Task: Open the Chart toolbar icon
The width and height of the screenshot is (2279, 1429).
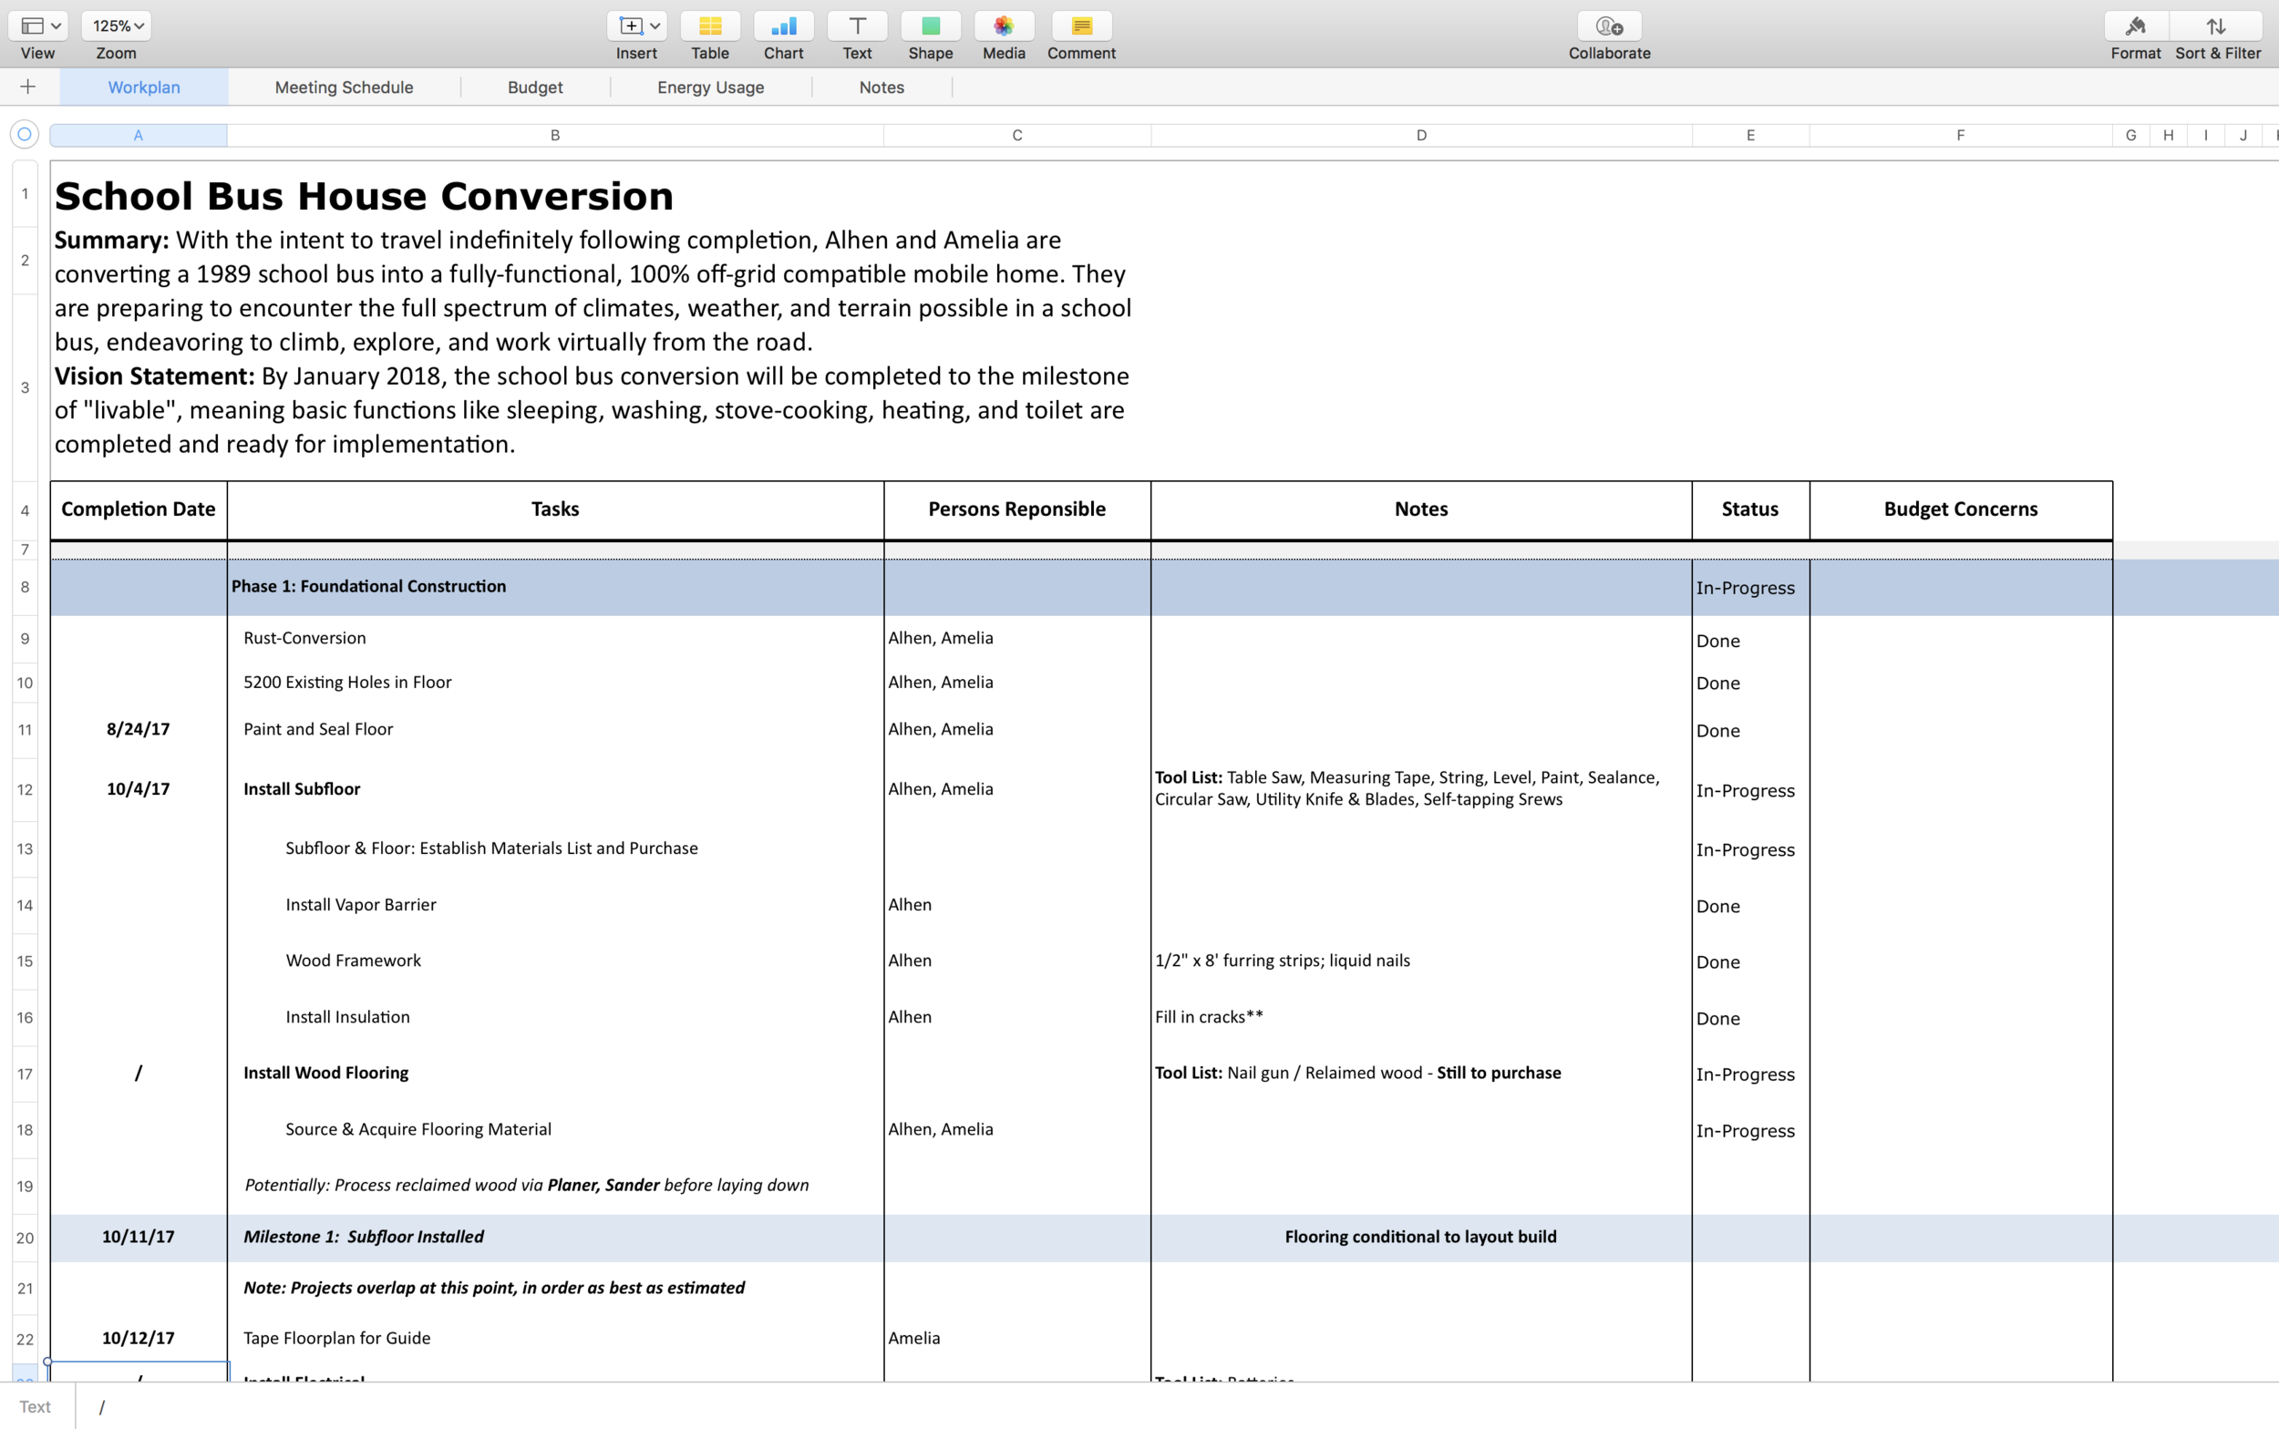Action: click(x=784, y=26)
